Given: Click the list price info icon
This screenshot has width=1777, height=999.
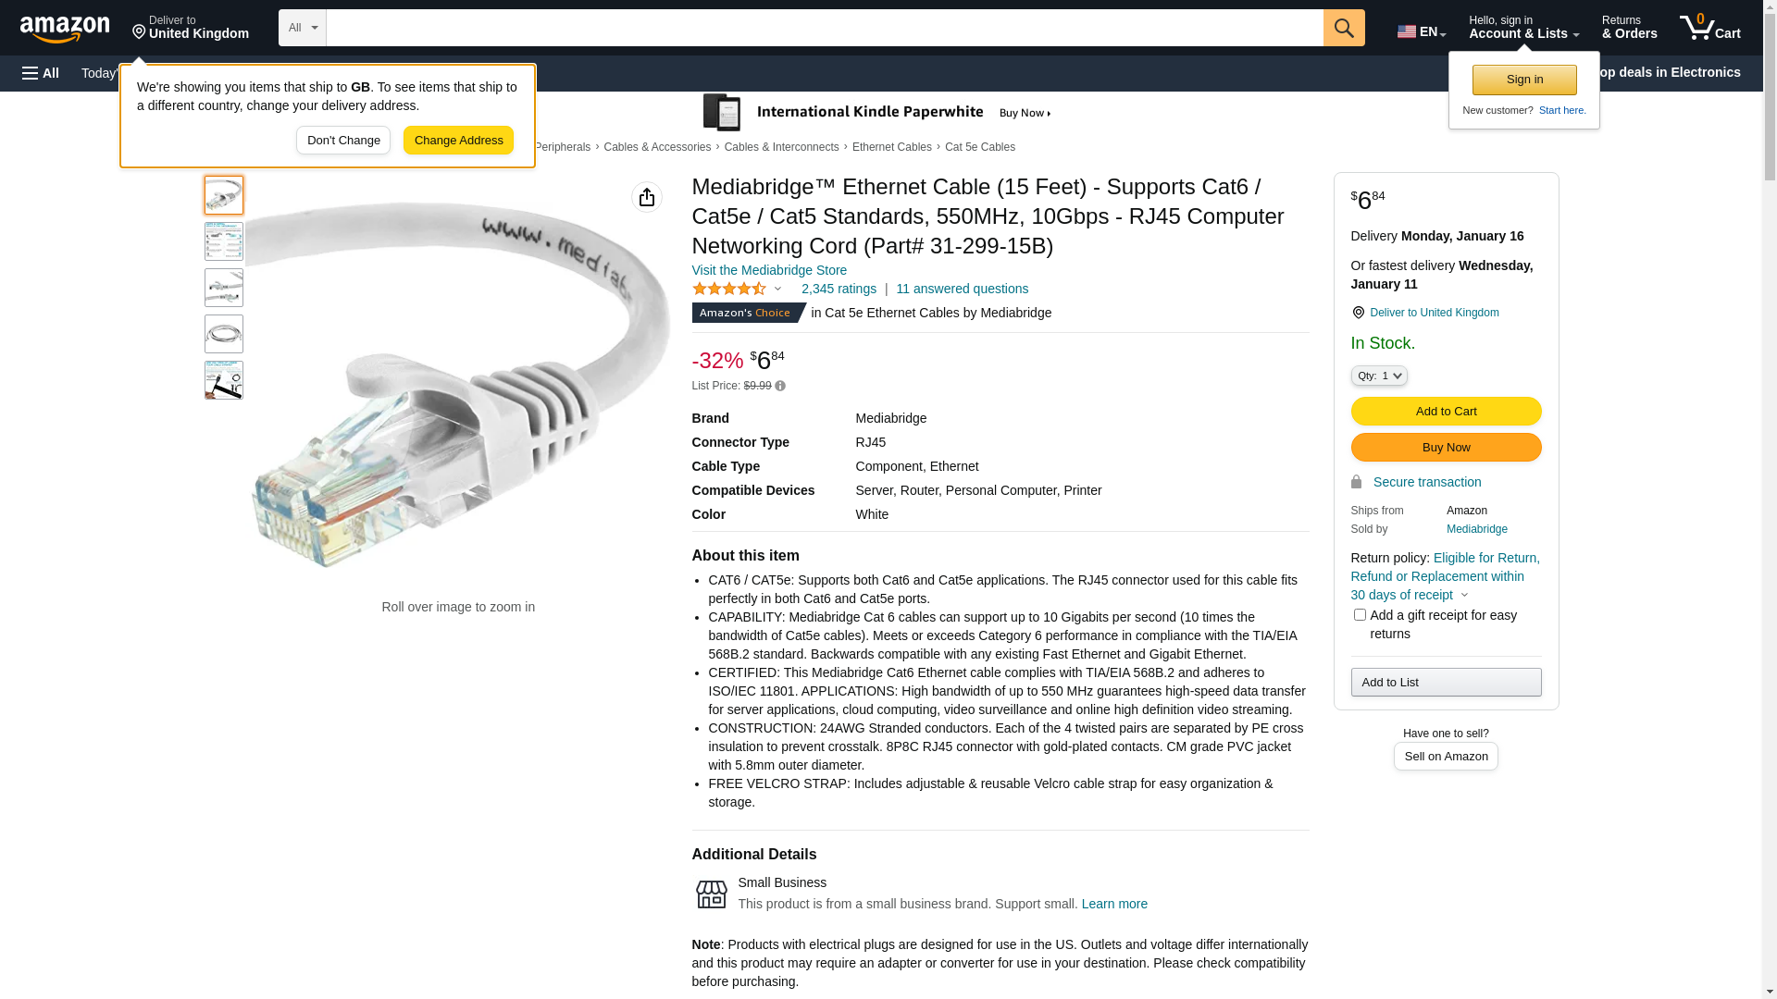Looking at the screenshot, I should coord(780,386).
